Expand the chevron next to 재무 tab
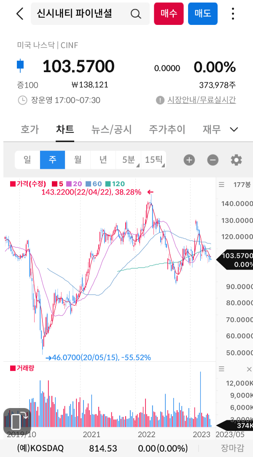This screenshot has height=457, width=253. [x=234, y=130]
